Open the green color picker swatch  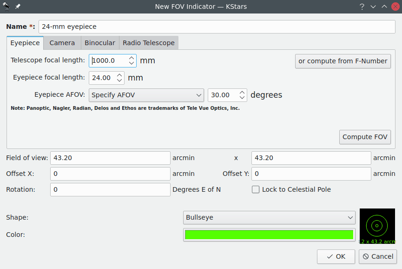(x=269, y=235)
